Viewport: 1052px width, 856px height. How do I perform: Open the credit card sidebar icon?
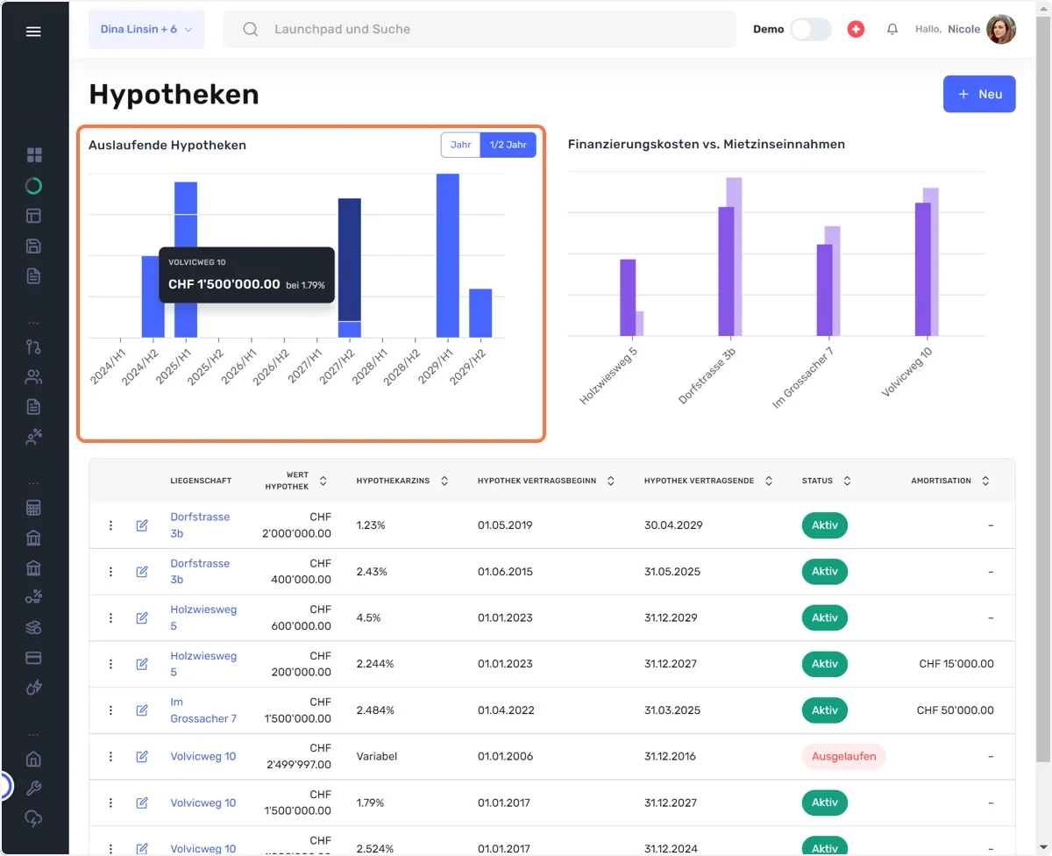point(34,658)
